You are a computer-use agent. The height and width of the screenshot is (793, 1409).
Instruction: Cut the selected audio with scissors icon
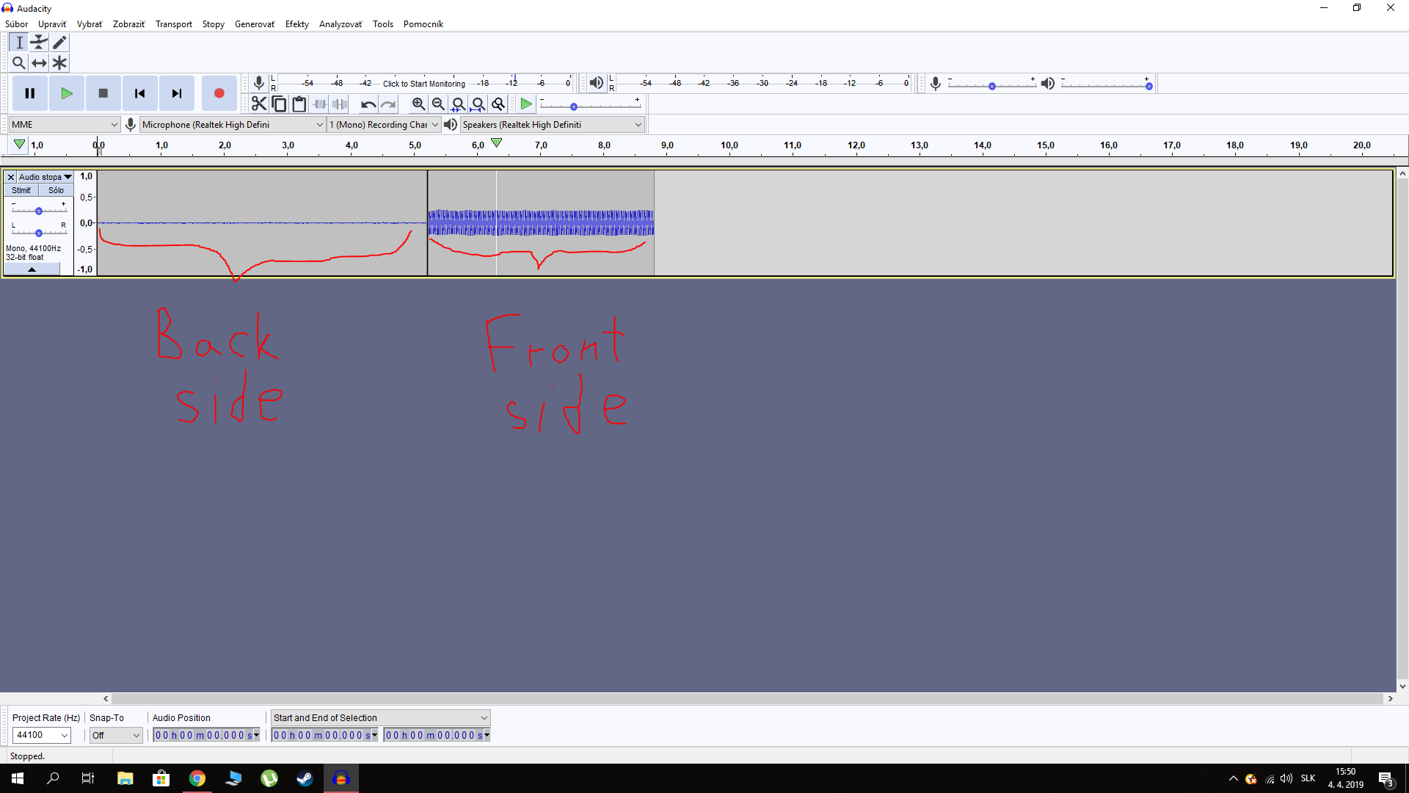point(261,104)
